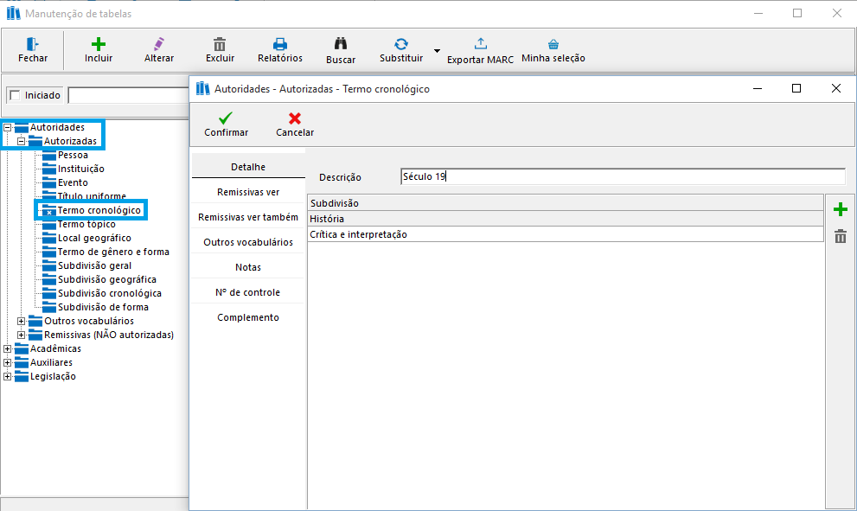Viewport: 857px width, 511px height.
Task: Click the Local geográfico folder icon
Action: tap(50, 239)
